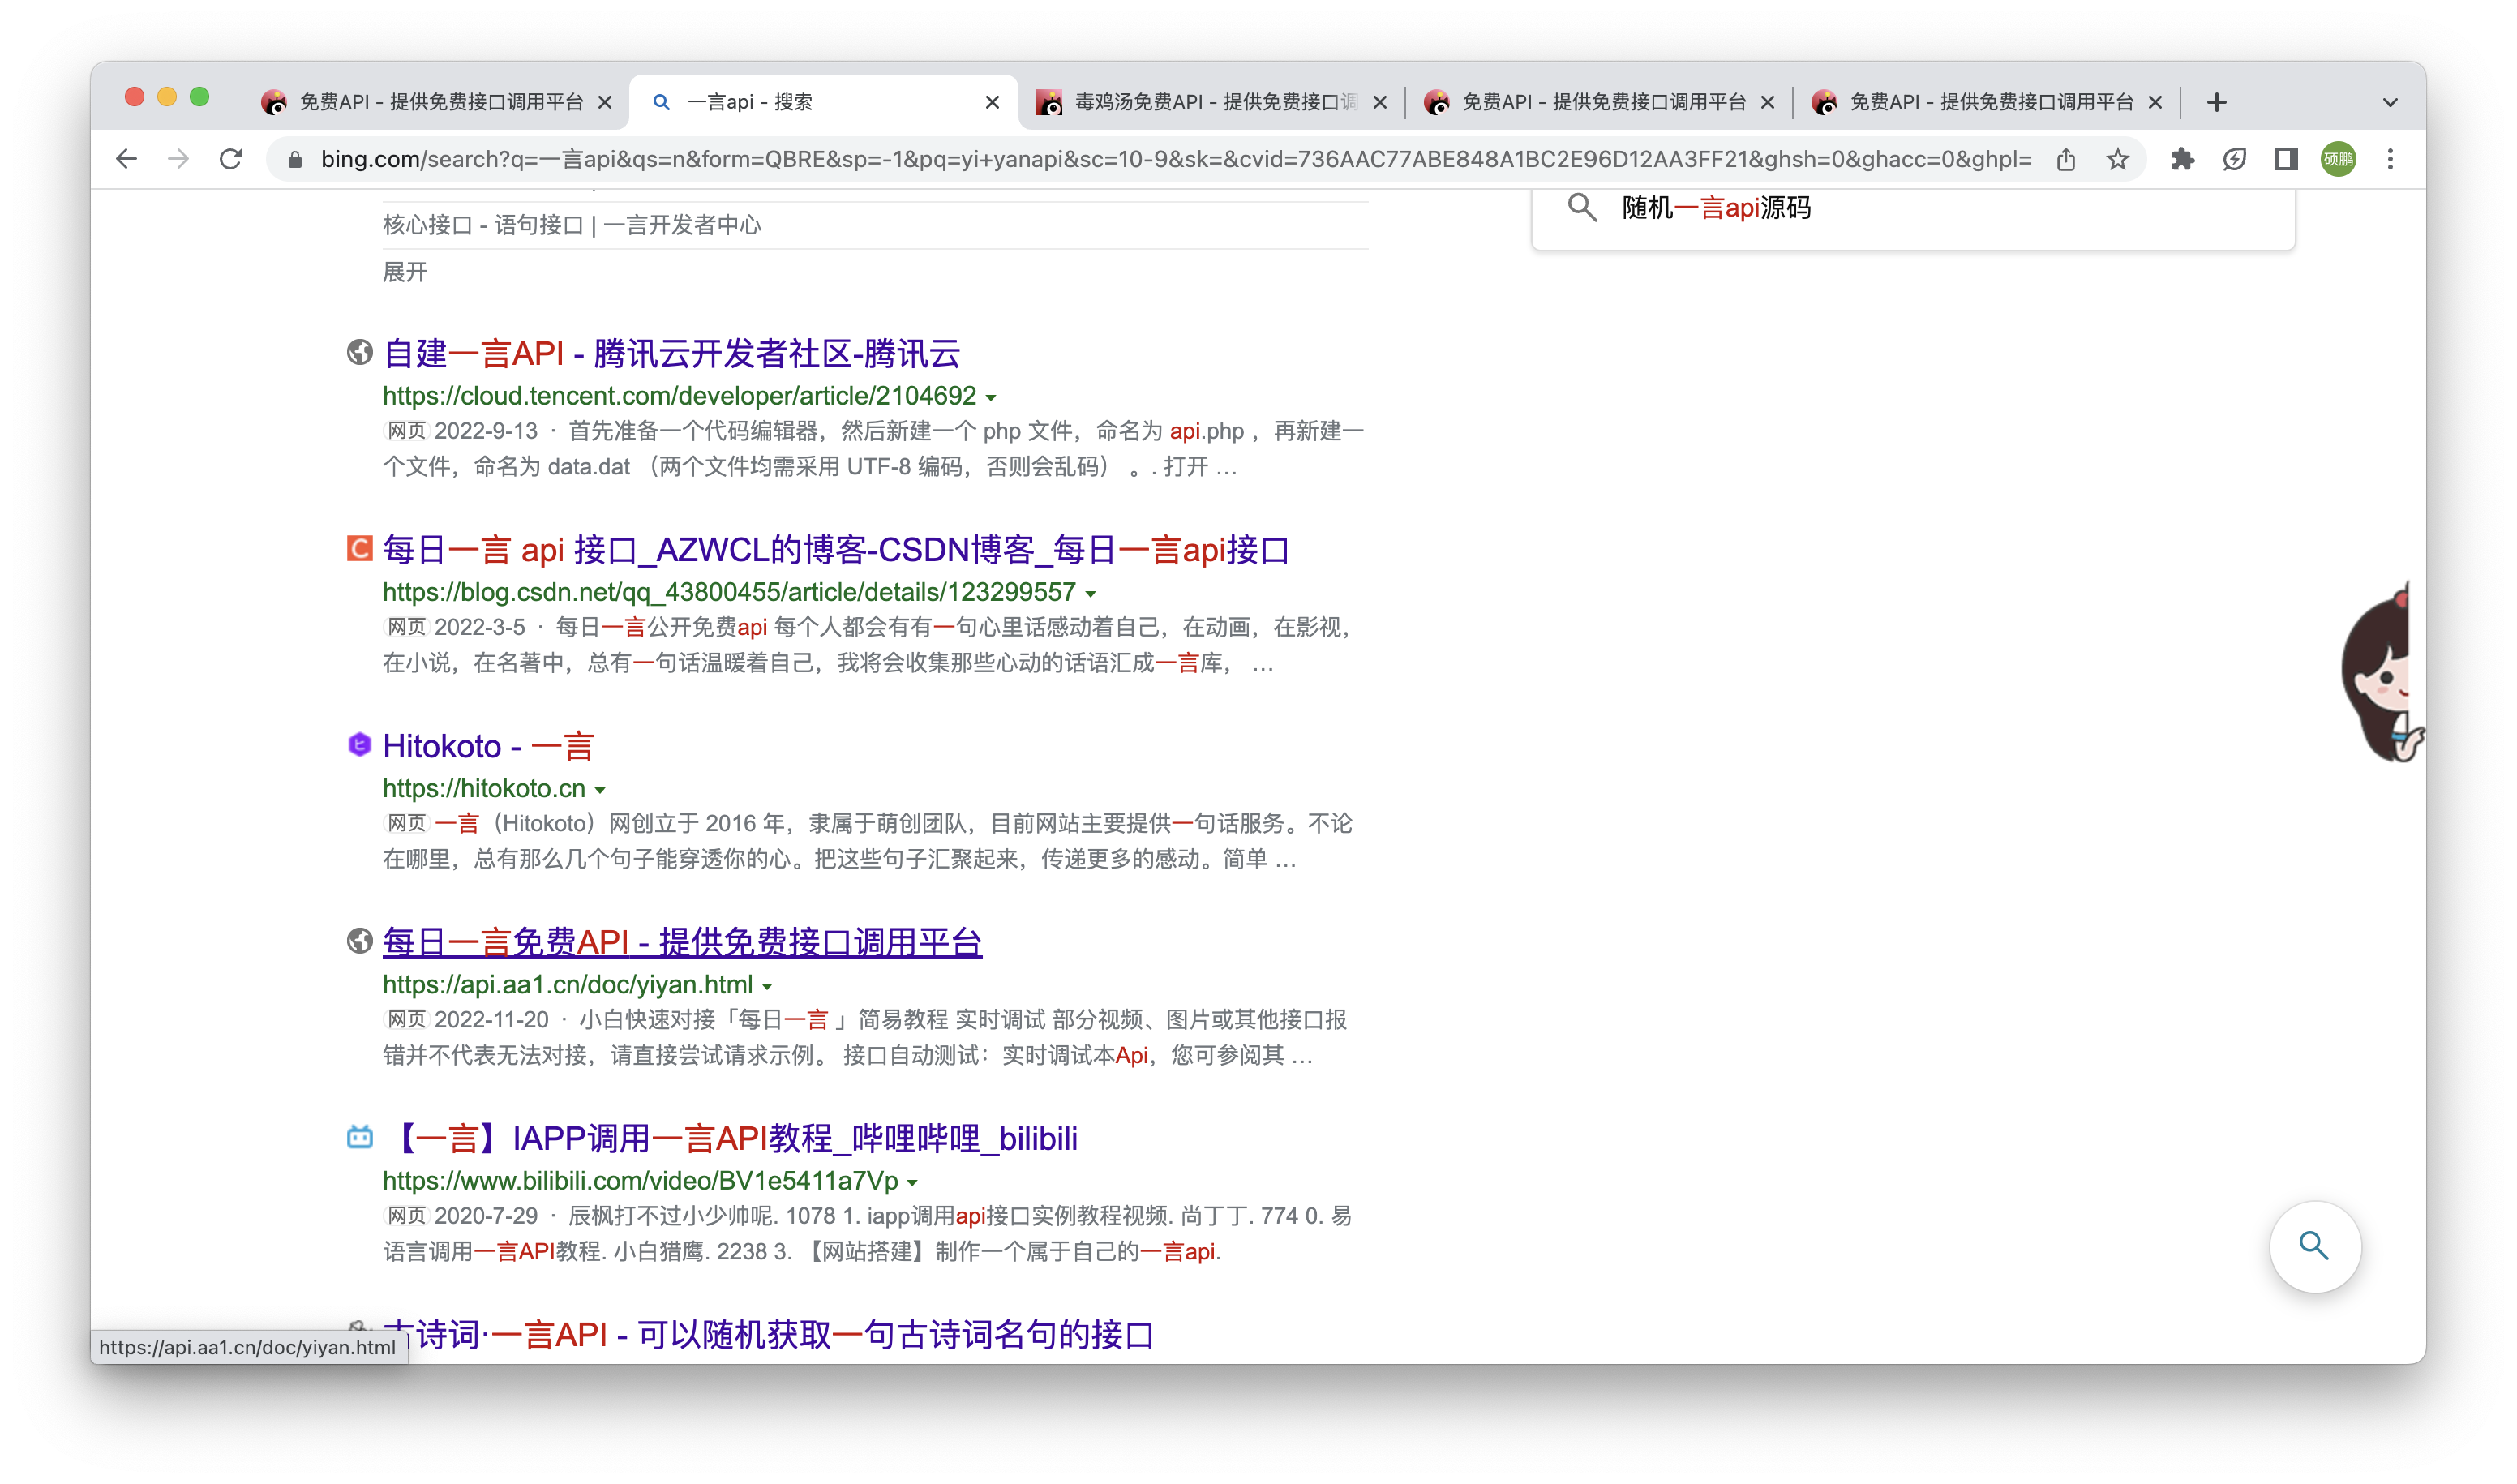Click the purple Hitokoto favicon
The image size is (2517, 1484).
point(360,745)
